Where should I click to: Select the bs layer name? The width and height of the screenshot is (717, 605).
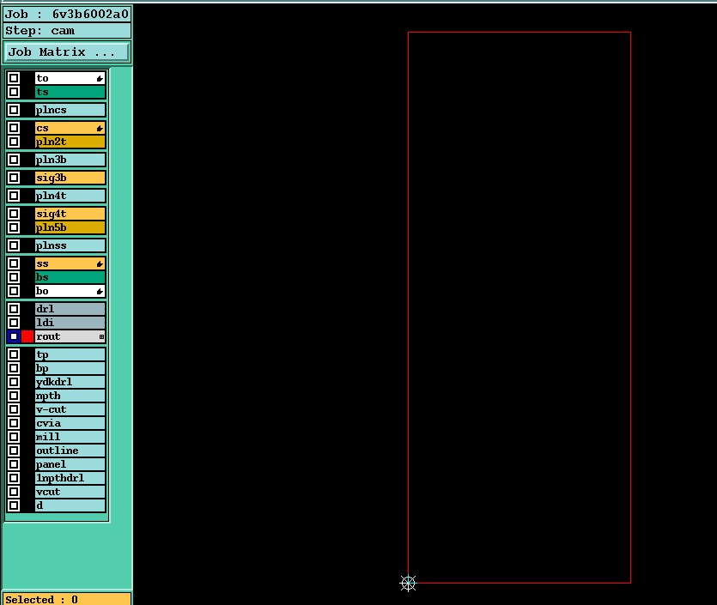(70, 277)
